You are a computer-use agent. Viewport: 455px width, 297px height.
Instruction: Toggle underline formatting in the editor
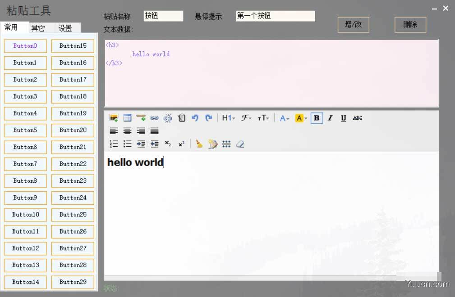coord(343,118)
